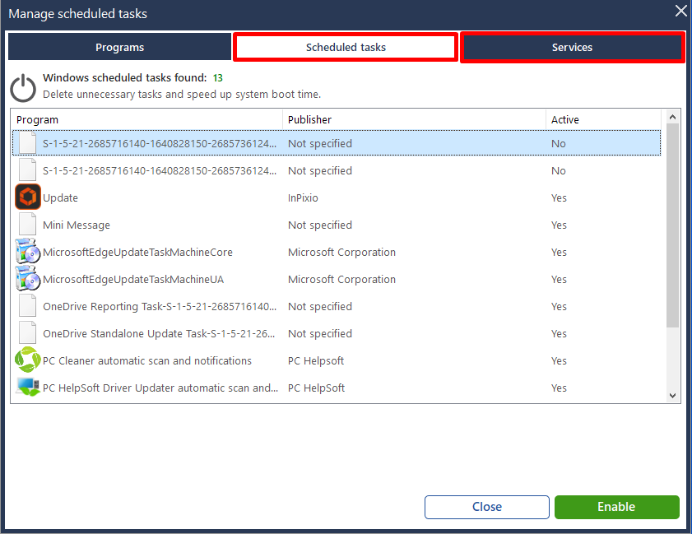This screenshot has height=534, width=692.
Task: Click "PC HelpSoft" publisher of Driver Updater task
Action: coord(316,388)
